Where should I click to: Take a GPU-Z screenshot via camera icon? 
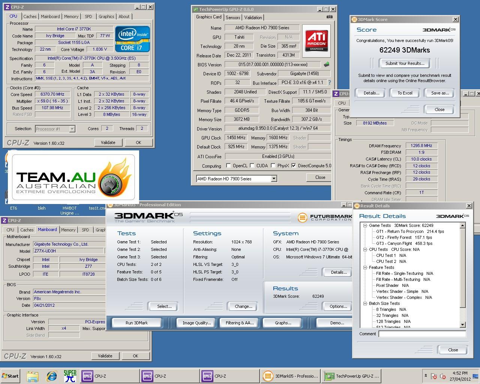329,17
